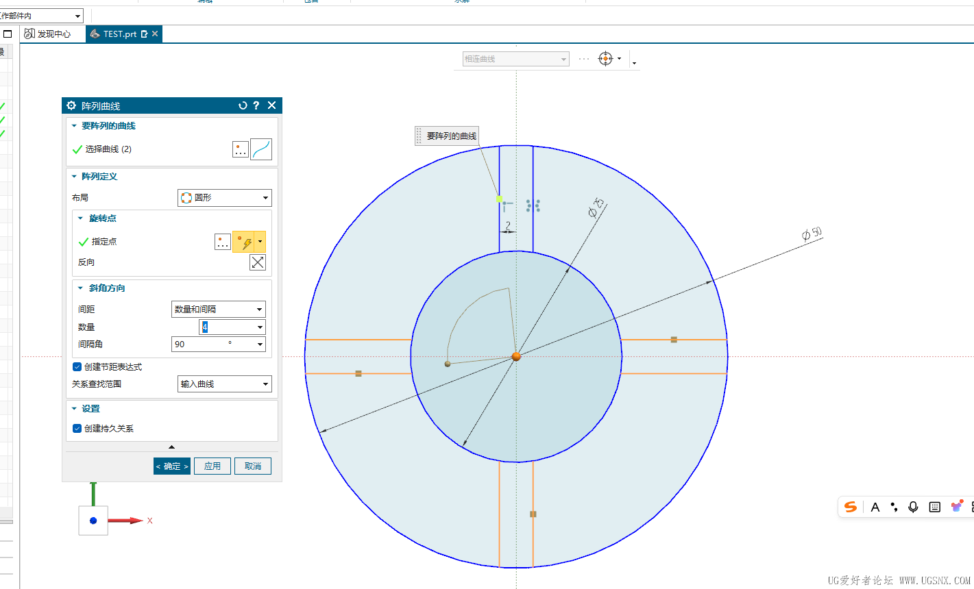Viewport: 974px width, 589px height.
Task: Open the point dialog icon beside 指定点
Action: point(223,242)
